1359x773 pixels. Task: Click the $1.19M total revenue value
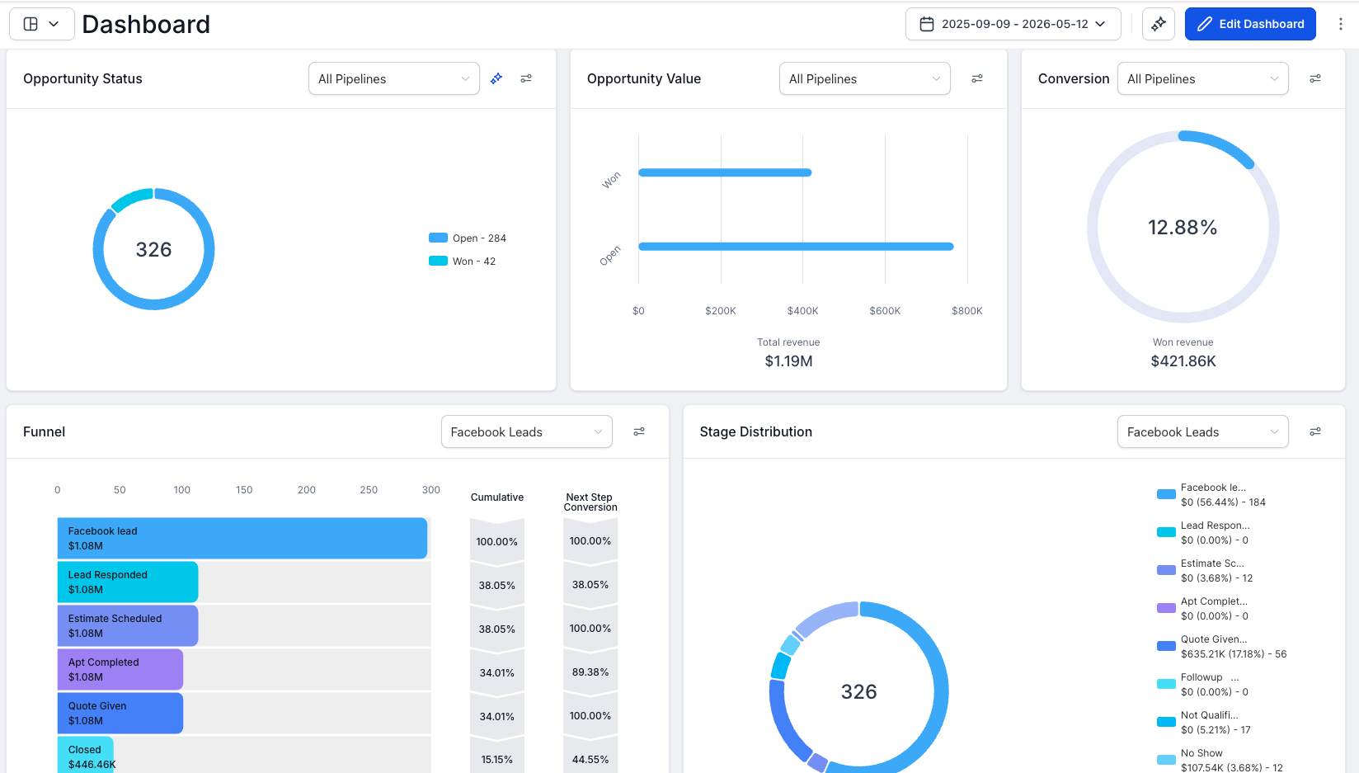[788, 361]
